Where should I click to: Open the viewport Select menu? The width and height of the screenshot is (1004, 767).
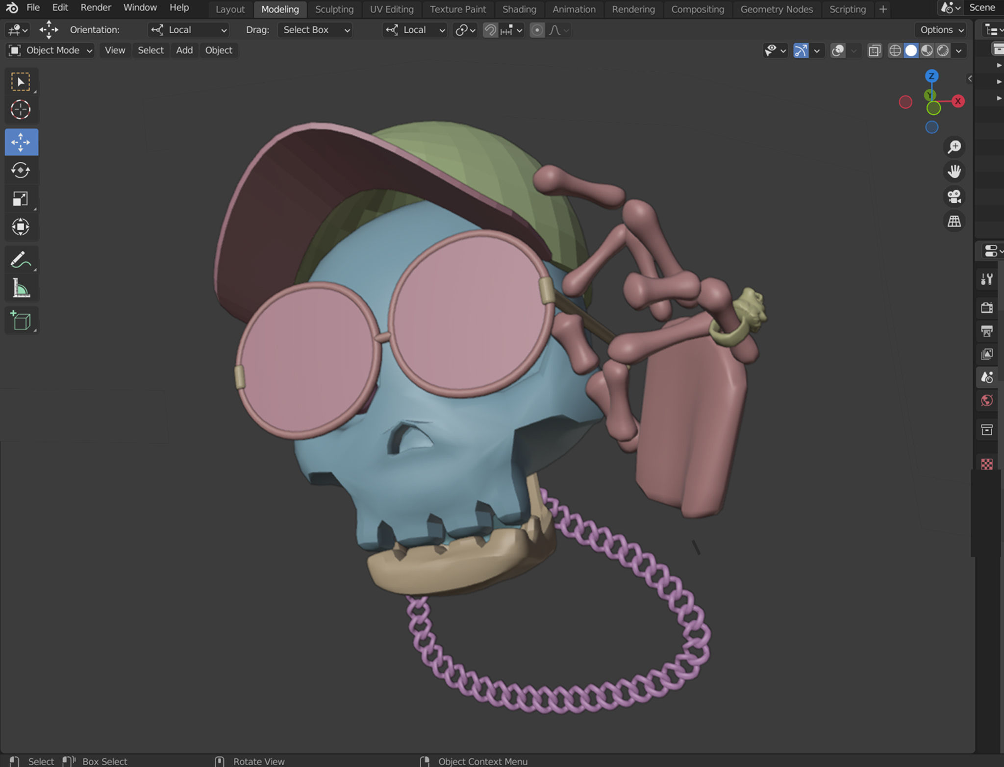pos(151,50)
